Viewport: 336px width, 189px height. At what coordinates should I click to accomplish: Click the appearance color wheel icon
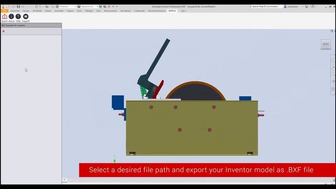tap(79, 7)
